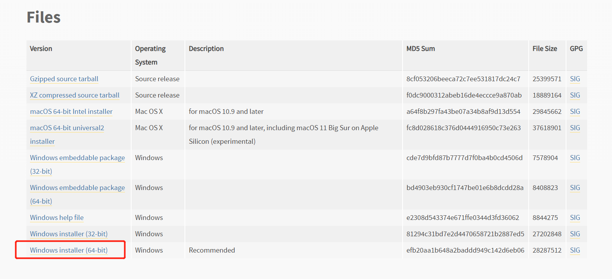
Task: Click Source release in Gzipped tarball row
Action: 157,79
